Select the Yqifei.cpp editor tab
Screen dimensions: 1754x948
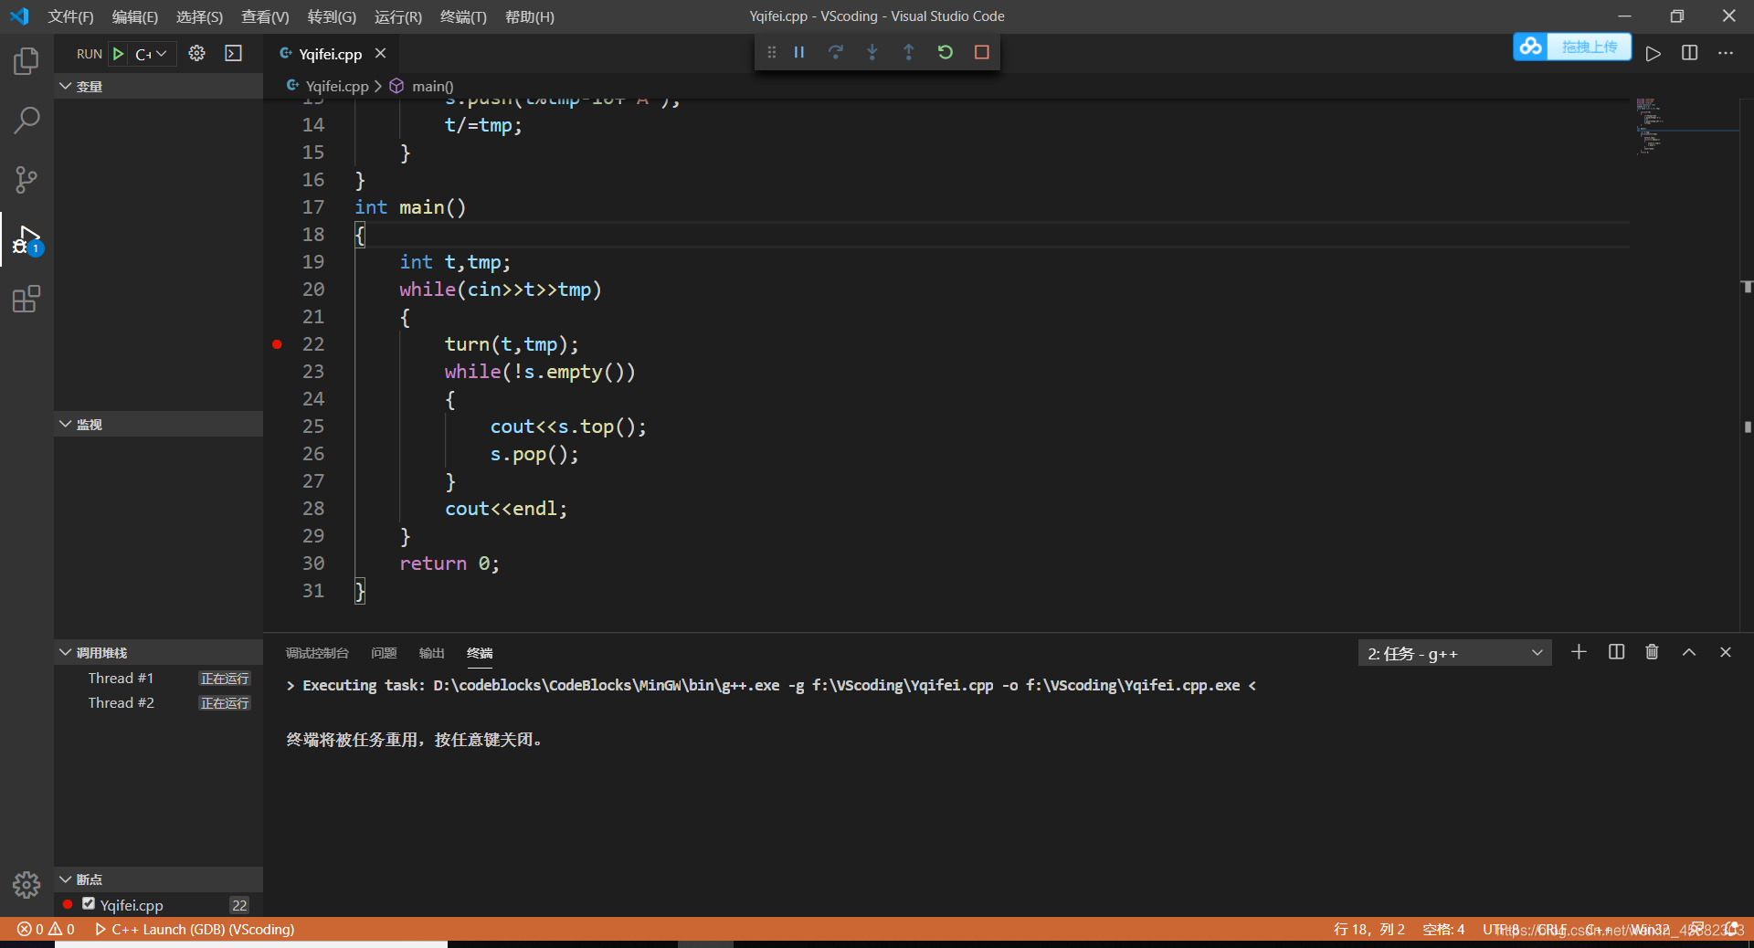click(331, 54)
